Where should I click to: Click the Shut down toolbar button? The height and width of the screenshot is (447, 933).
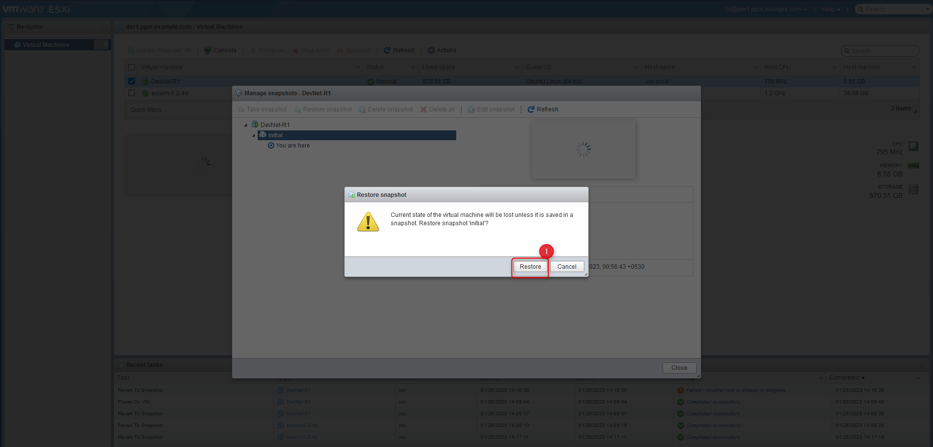(x=311, y=50)
